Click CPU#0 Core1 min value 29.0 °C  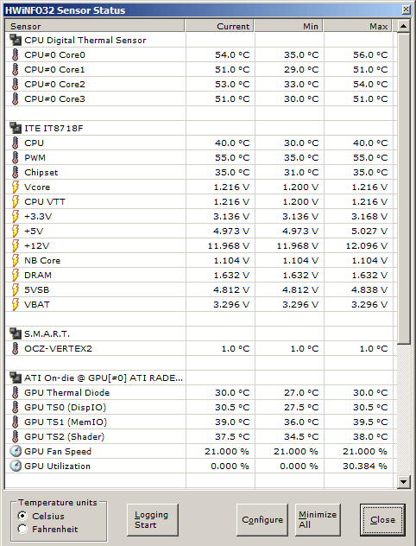click(x=301, y=69)
